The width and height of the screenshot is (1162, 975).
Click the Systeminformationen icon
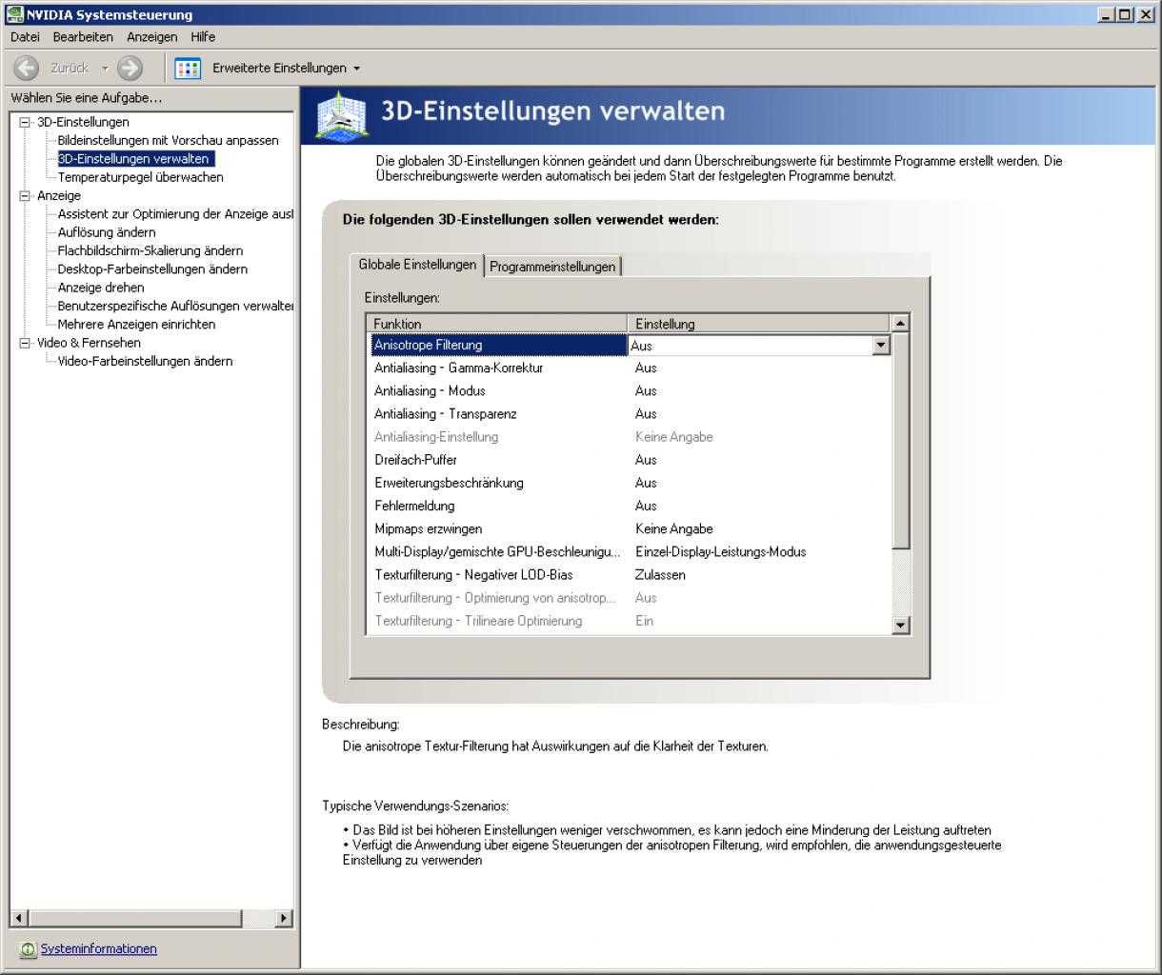point(28,949)
